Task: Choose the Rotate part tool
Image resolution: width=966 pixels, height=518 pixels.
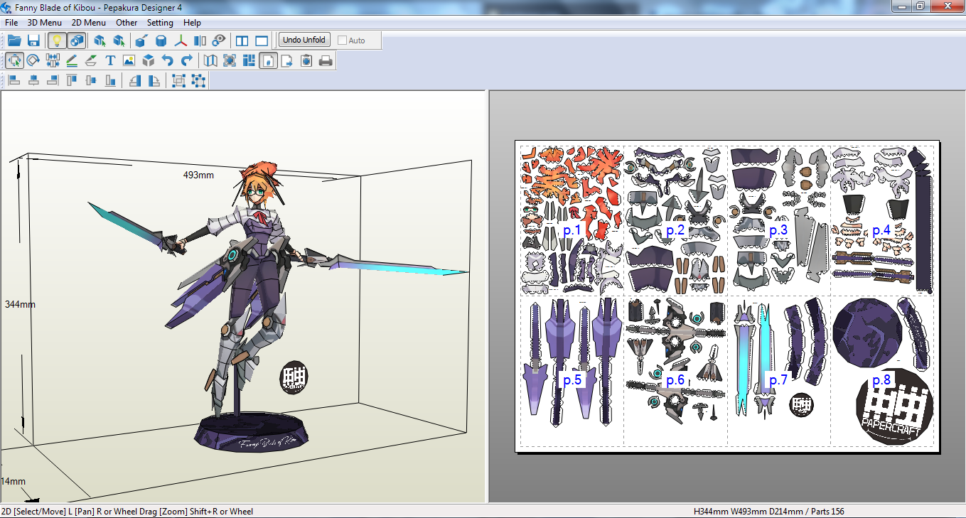Action: [x=33, y=60]
